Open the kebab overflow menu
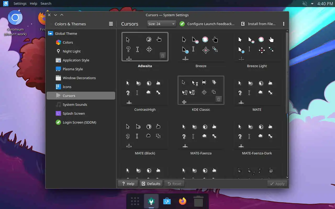This screenshot has height=209, width=335. pyautogui.click(x=283, y=24)
